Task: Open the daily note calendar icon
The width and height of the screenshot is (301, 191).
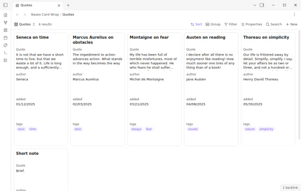Action: 5,38
